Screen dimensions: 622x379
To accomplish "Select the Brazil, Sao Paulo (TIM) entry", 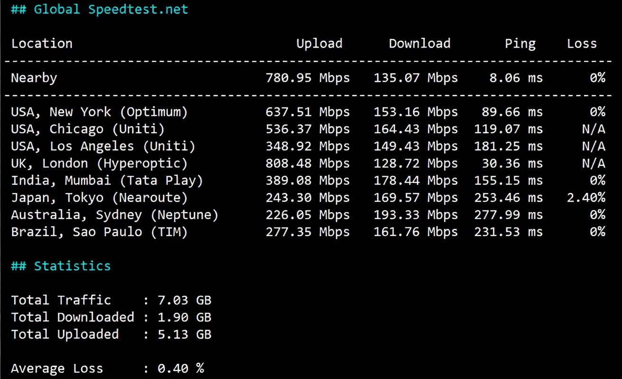I will click(99, 232).
